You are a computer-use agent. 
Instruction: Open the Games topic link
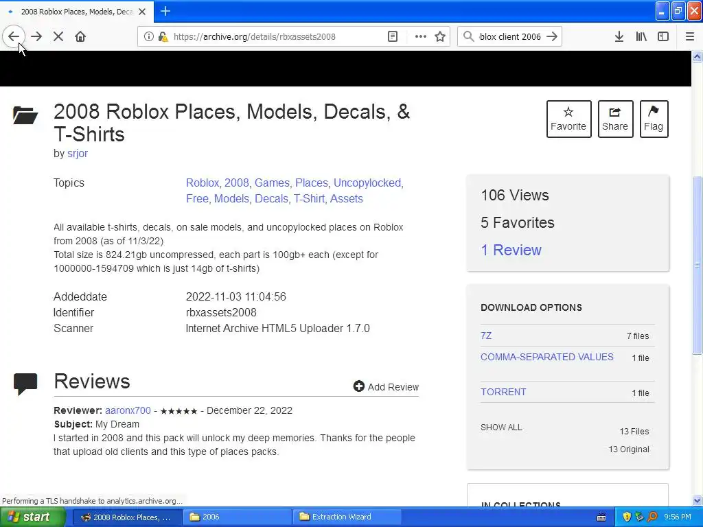coord(272,183)
